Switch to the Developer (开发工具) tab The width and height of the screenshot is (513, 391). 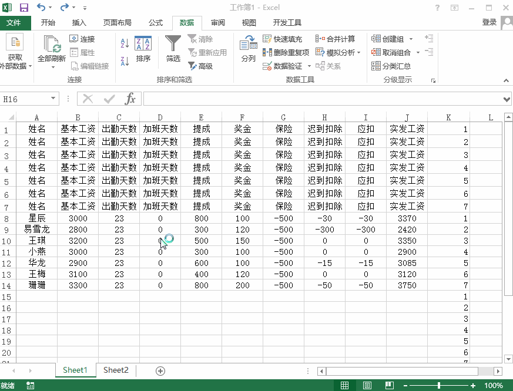[287, 22]
